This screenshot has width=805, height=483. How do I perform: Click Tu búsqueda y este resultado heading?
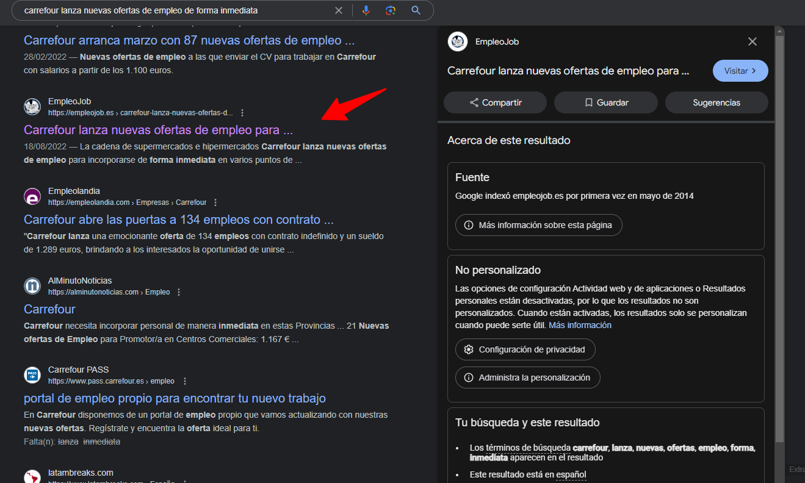pyautogui.click(x=527, y=423)
